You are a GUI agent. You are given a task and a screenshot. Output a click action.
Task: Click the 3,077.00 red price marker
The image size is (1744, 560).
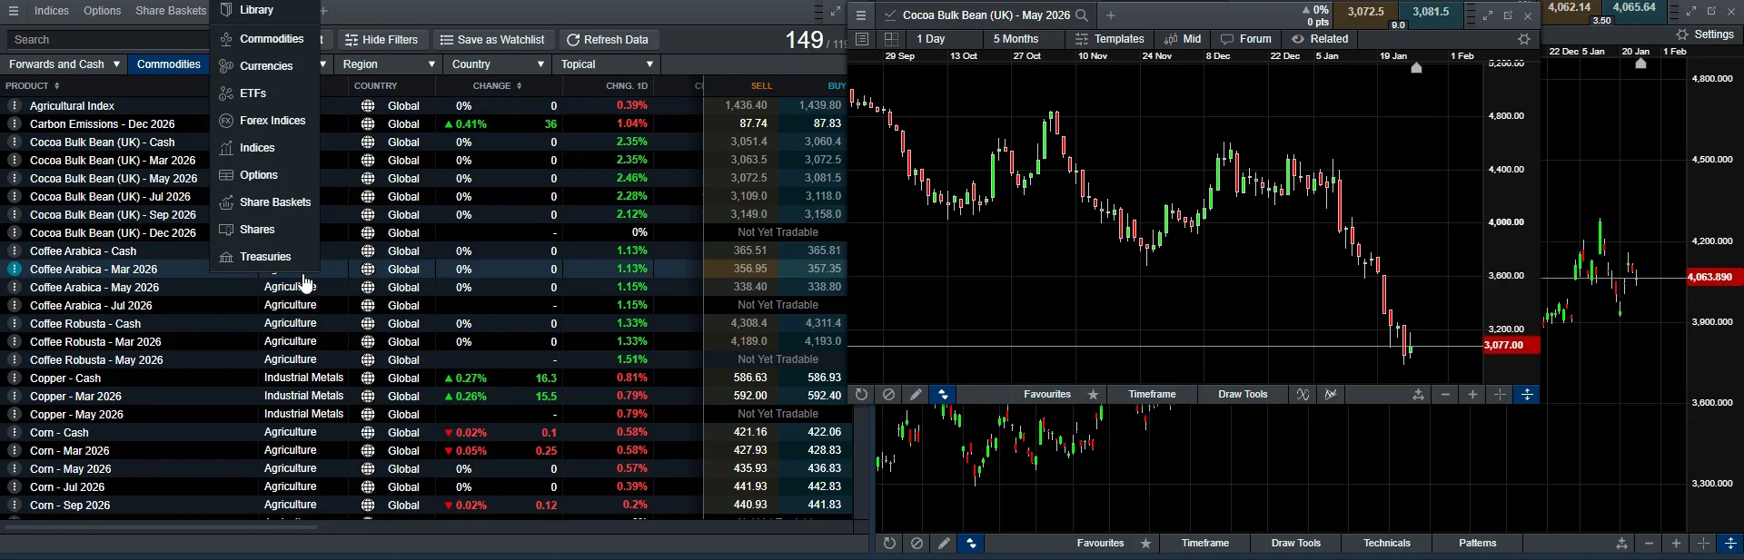(1511, 346)
